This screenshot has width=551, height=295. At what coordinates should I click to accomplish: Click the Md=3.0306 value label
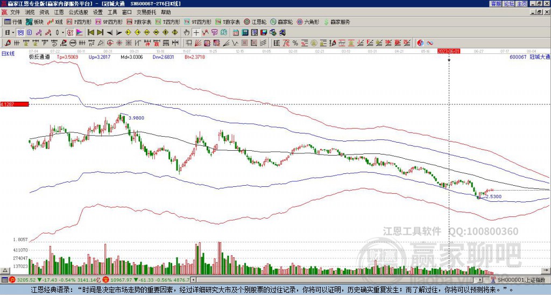pos(132,57)
